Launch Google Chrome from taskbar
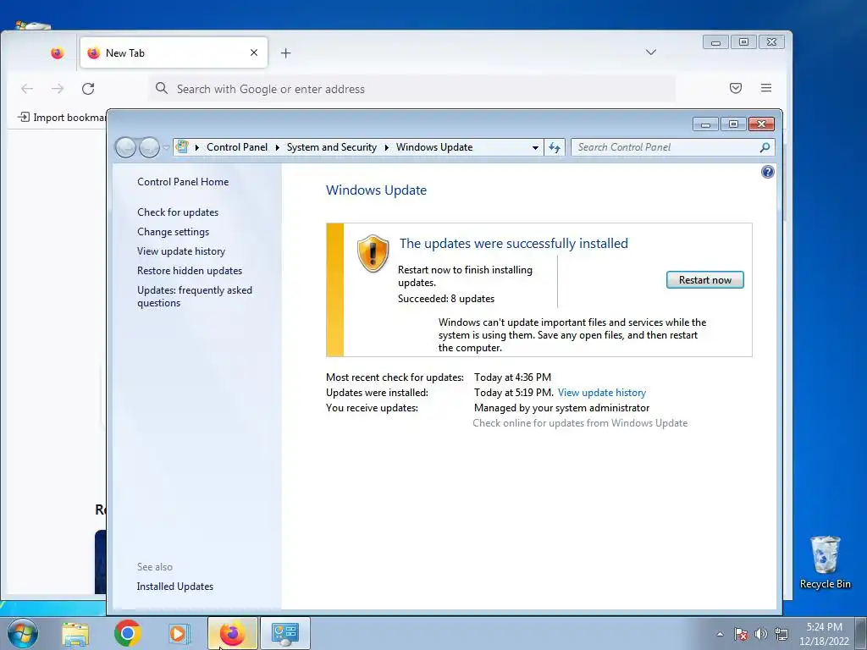867x650 pixels. pos(127,633)
